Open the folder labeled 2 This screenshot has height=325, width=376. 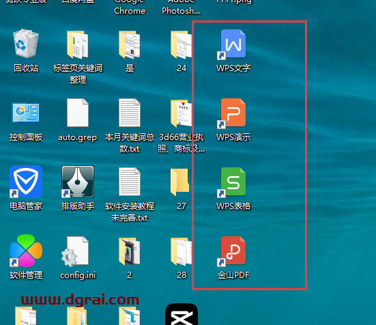pyautogui.click(x=130, y=251)
